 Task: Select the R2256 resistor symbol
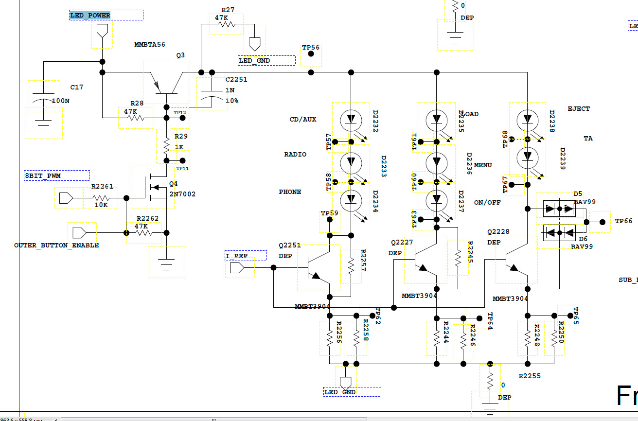coord(329,338)
